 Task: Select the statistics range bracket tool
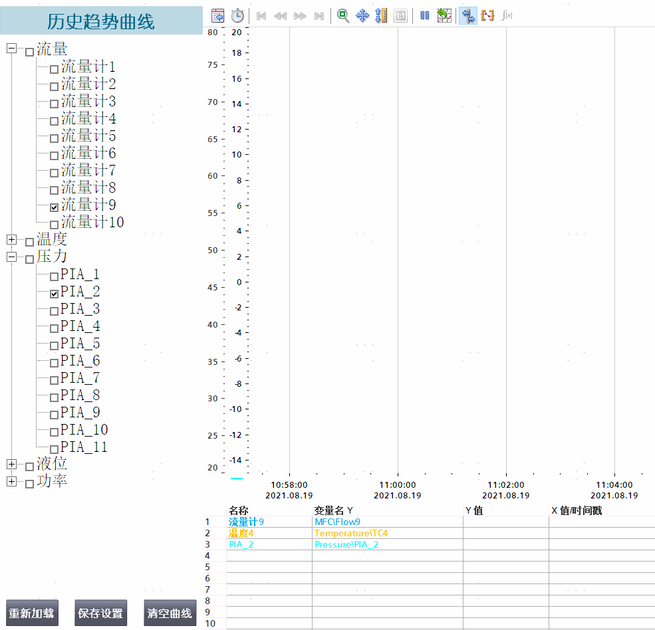pyautogui.click(x=487, y=16)
